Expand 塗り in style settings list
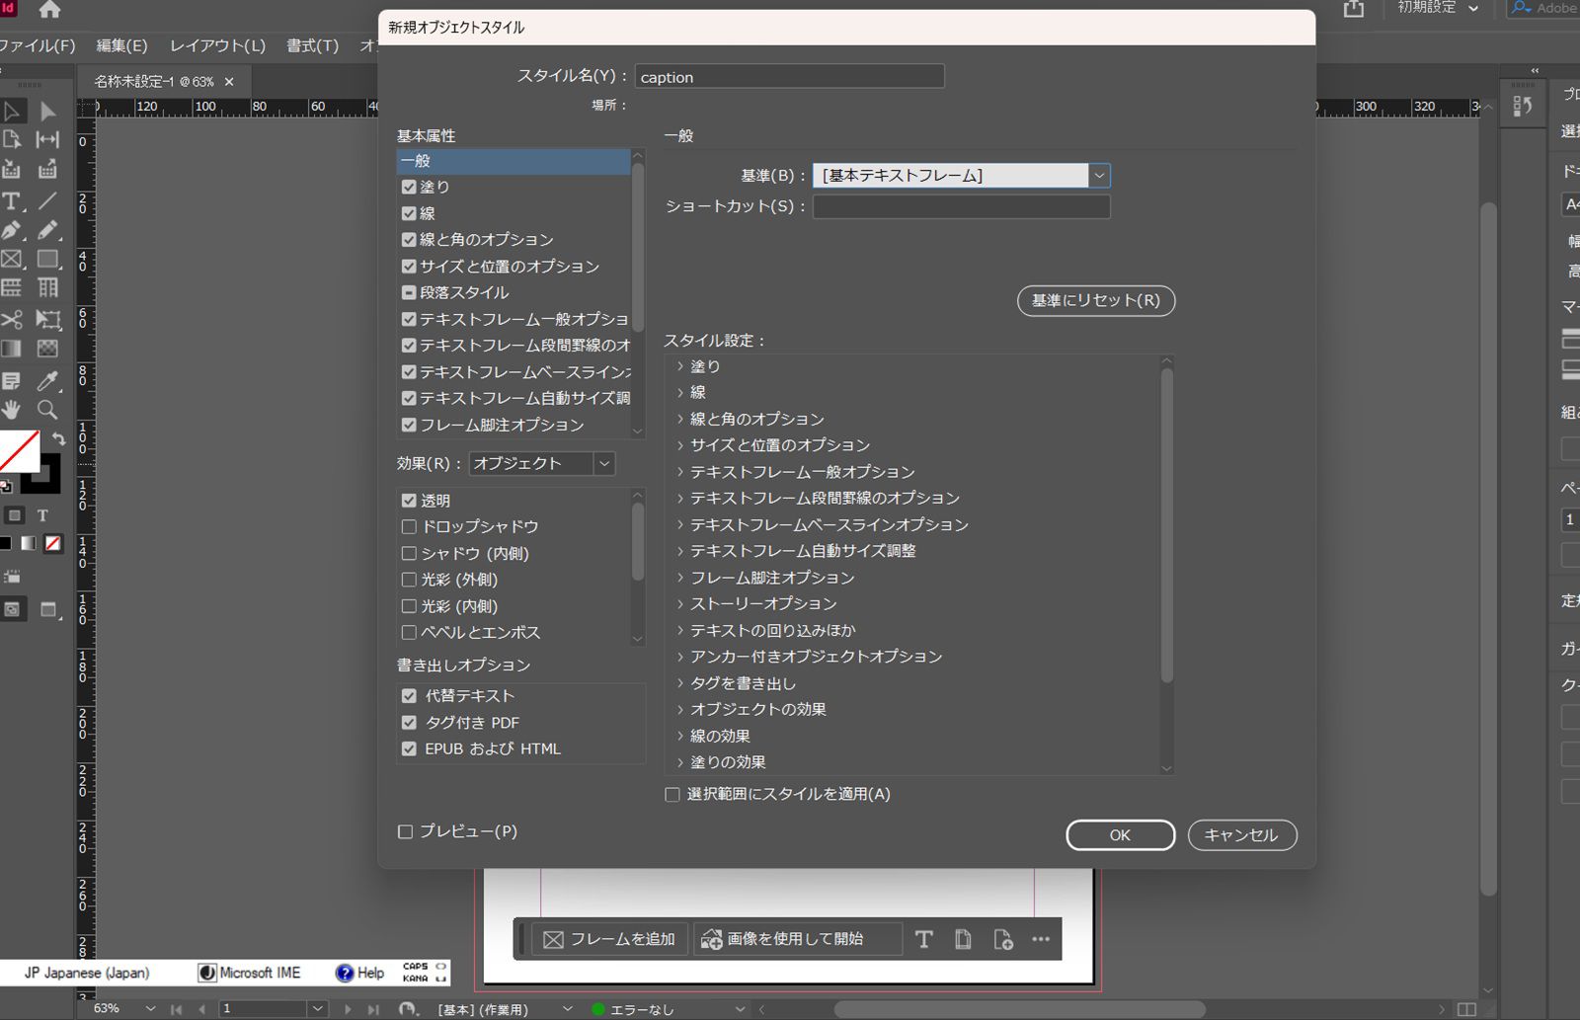The width and height of the screenshot is (1580, 1020). point(680,366)
